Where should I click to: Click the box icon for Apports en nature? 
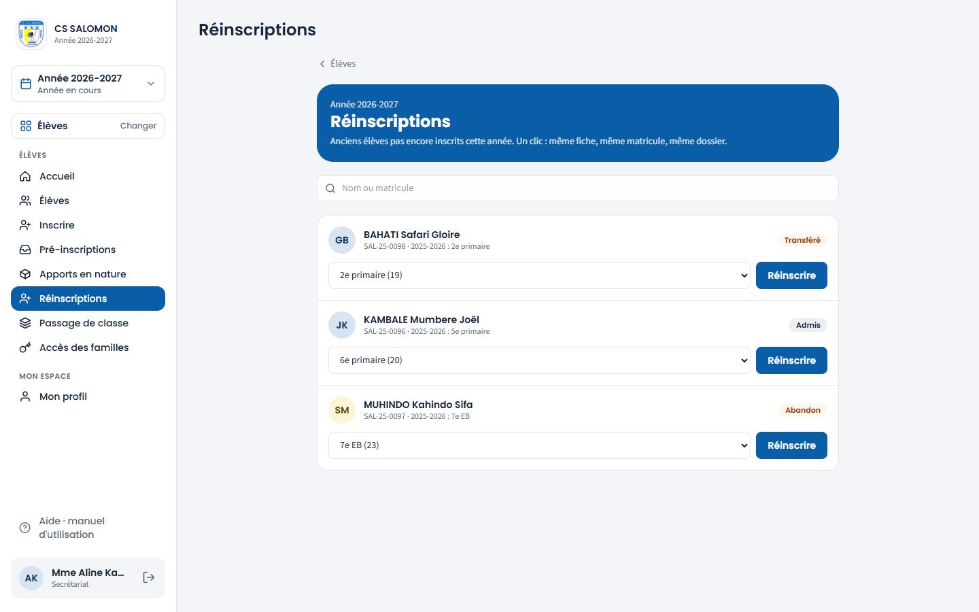(25, 274)
